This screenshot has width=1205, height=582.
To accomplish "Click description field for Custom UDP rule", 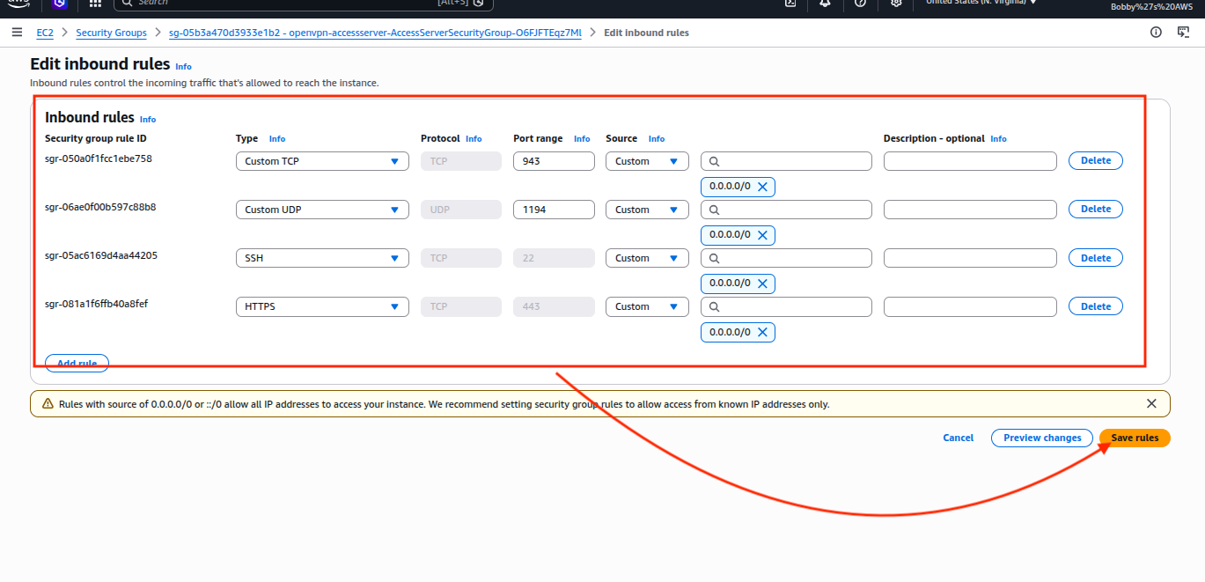I will tap(969, 210).
